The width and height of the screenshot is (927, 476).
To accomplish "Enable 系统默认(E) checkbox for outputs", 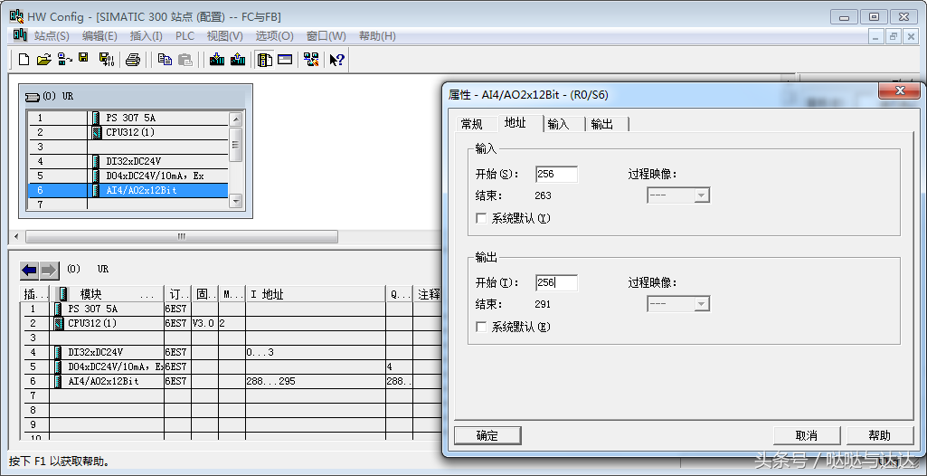I will 481,327.
